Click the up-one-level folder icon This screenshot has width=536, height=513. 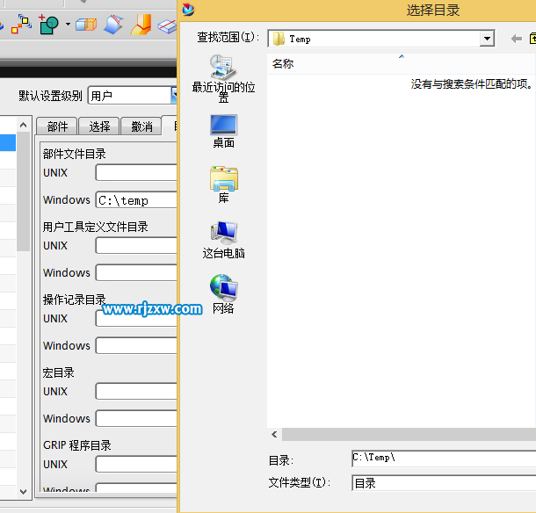(532, 39)
